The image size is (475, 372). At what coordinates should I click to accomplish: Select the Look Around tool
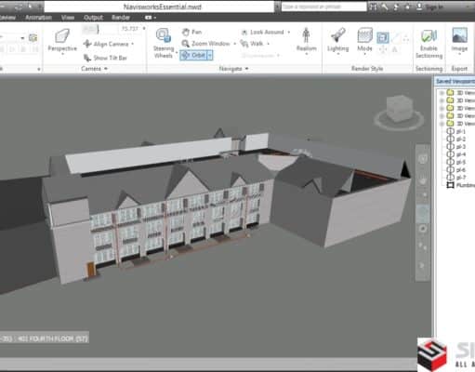[263, 33]
